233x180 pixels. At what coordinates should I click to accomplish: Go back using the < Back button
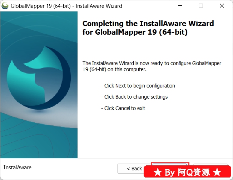[132, 169]
